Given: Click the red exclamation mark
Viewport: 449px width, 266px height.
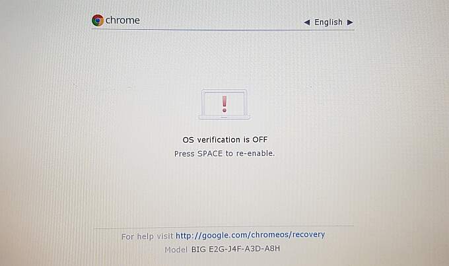Looking at the screenshot, I should 224,104.
